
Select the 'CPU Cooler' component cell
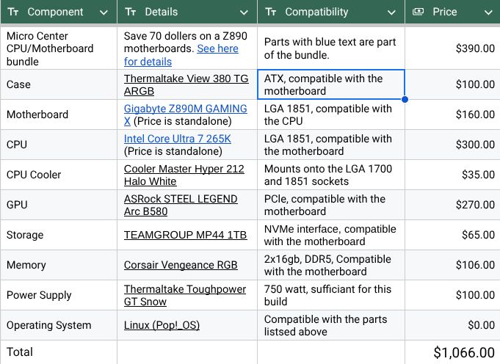click(x=59, y=175)
